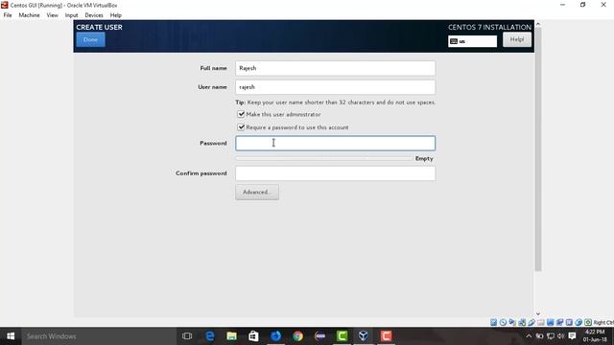614x345 pixels.
Task: Click the processor features status icon
Action: click(569, 322)
